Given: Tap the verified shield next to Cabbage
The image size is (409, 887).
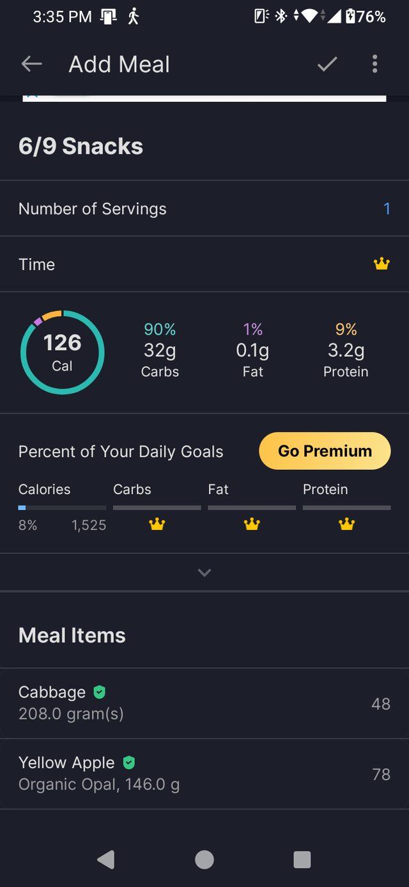Looking at the screenshot, I should [x=99, y=692].
